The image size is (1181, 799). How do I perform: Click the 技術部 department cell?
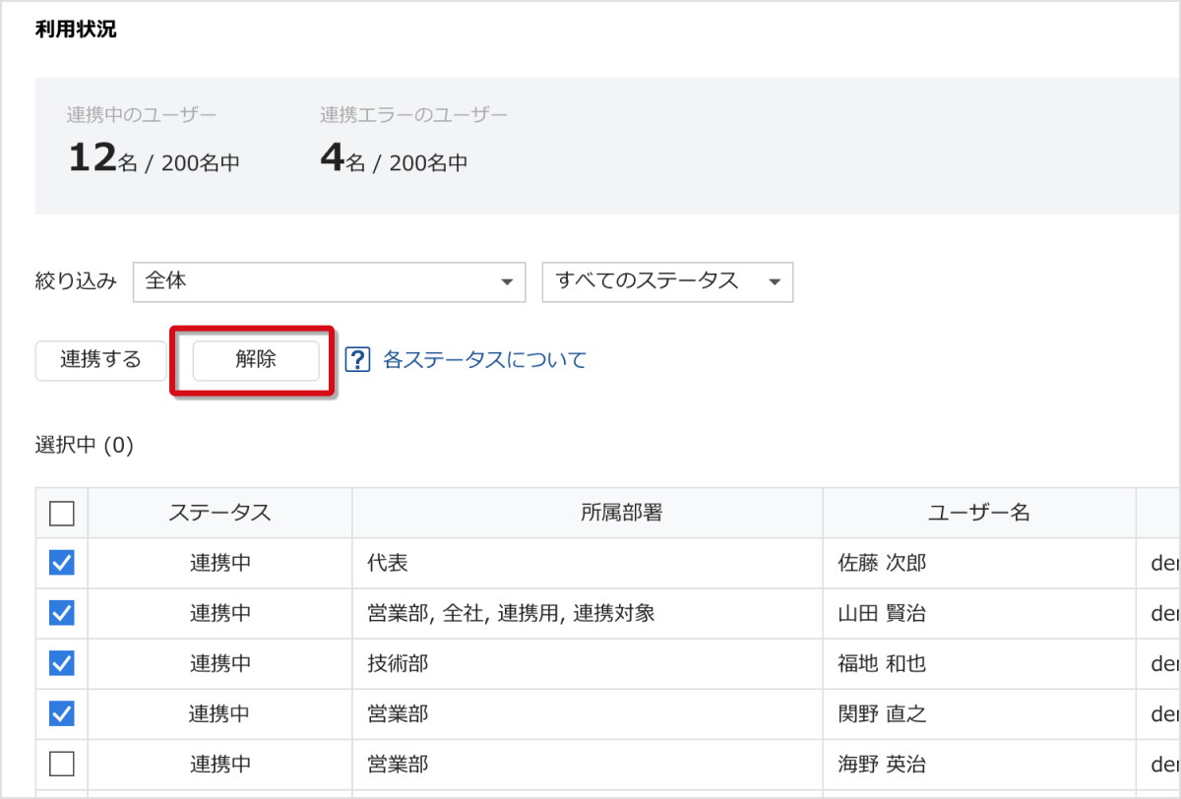click(391, 663)
